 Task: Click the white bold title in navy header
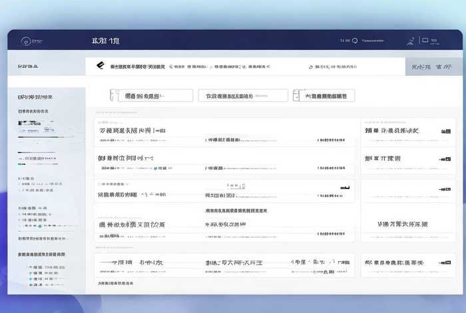106,41
